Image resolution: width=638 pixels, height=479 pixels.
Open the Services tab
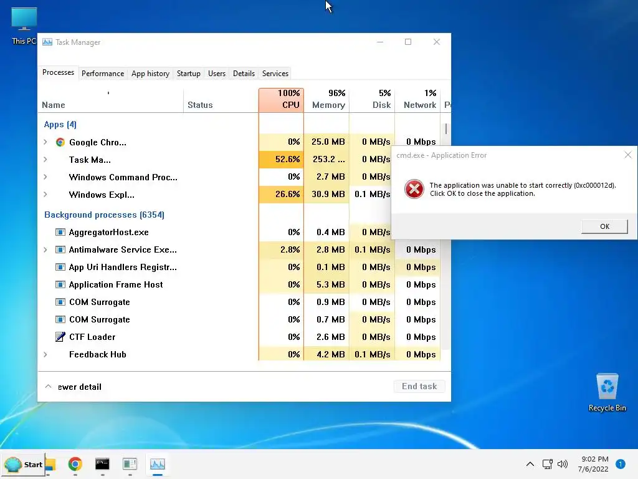click(x=275, y=74)
